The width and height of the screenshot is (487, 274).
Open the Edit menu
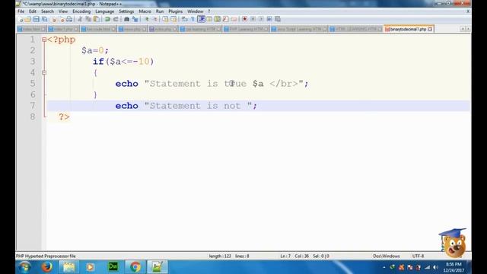33,11
